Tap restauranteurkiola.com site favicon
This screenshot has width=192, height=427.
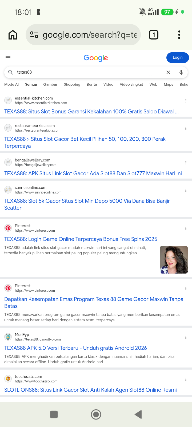pos(8,128)
